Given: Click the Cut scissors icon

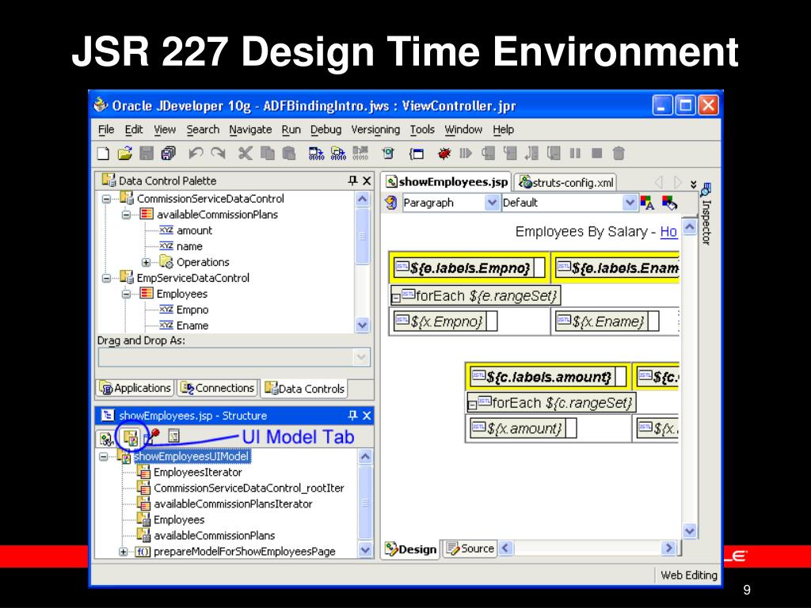Looking at the screenshot, I should point(246,154).
